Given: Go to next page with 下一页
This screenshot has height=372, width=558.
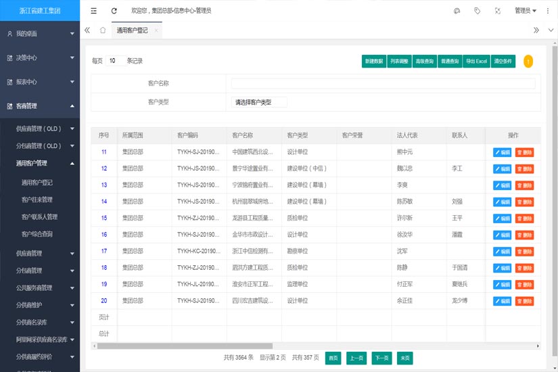Looking at the screenshot, I should click(x=381, y=358).
